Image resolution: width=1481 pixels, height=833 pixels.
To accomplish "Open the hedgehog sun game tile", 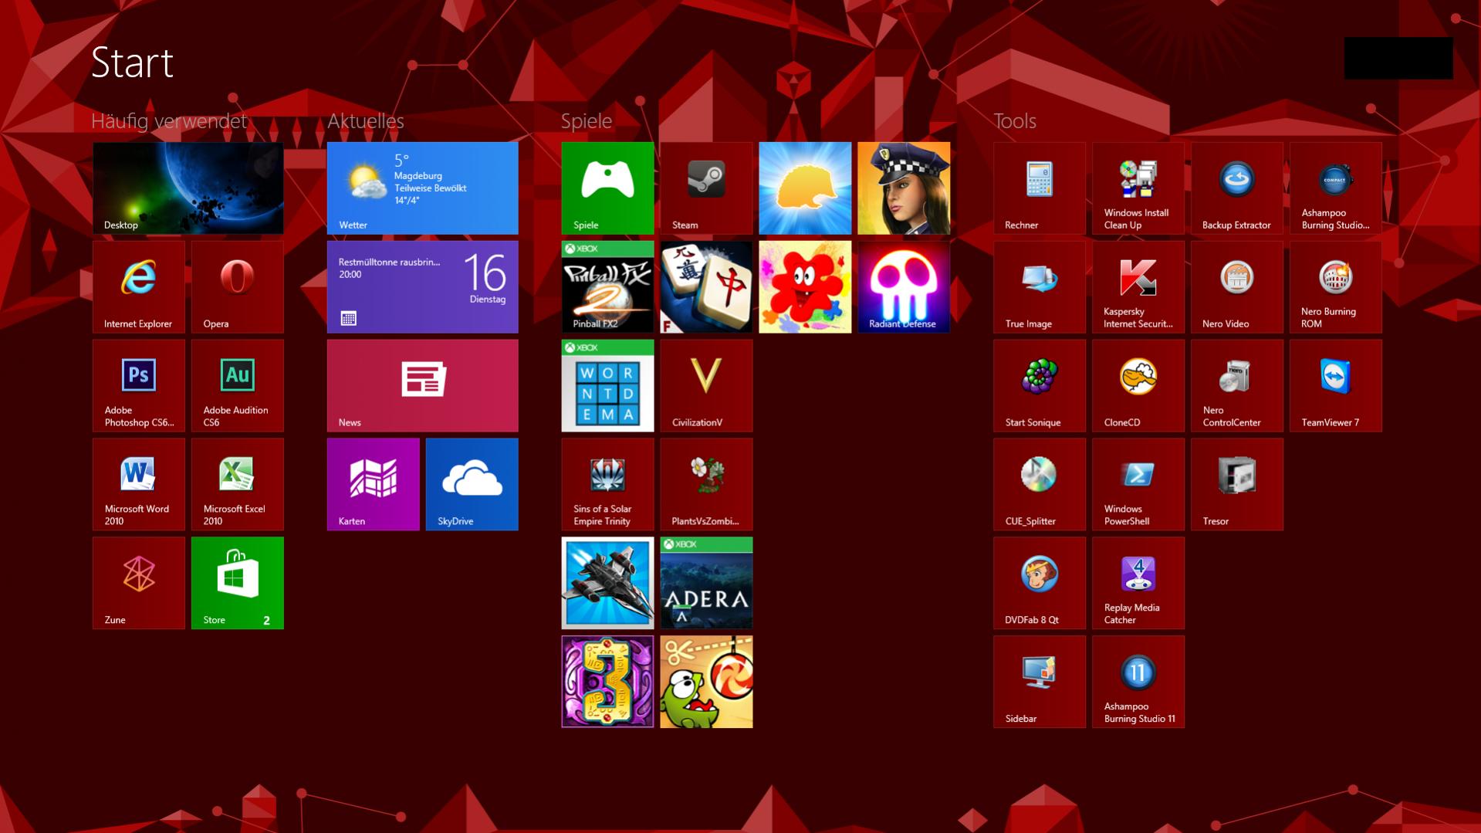I will click(x=806, y=188).
